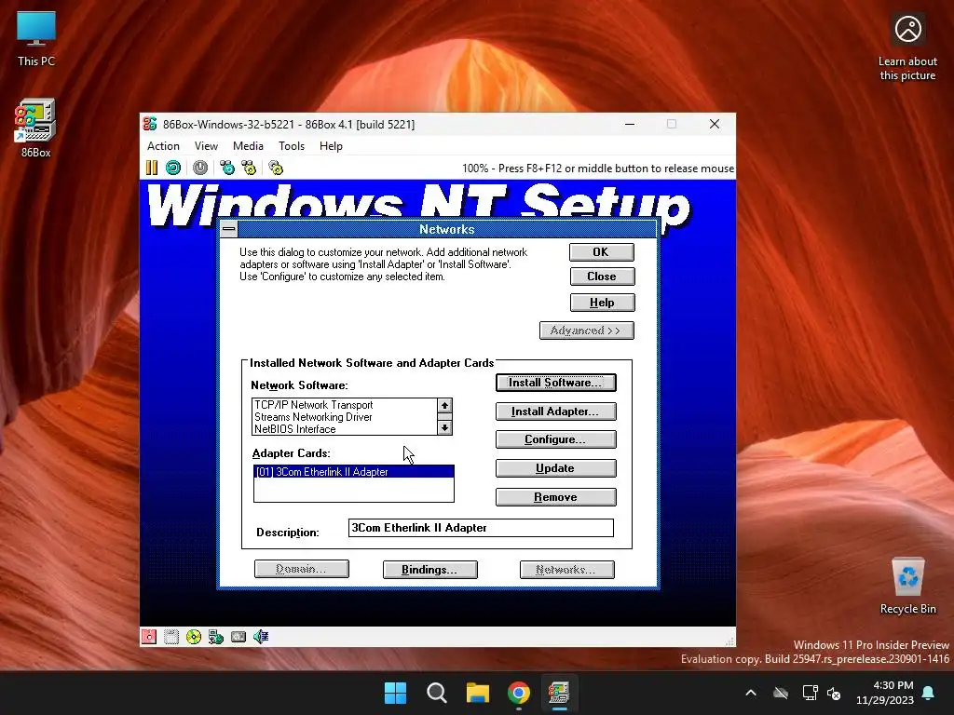Pause the emulated machine with the Pause icon

152,168
